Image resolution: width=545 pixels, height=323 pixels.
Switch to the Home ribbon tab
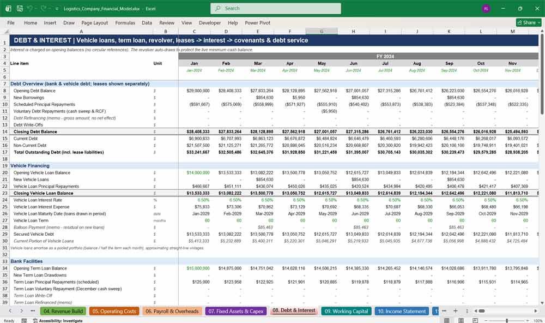[x=31, y=22]
